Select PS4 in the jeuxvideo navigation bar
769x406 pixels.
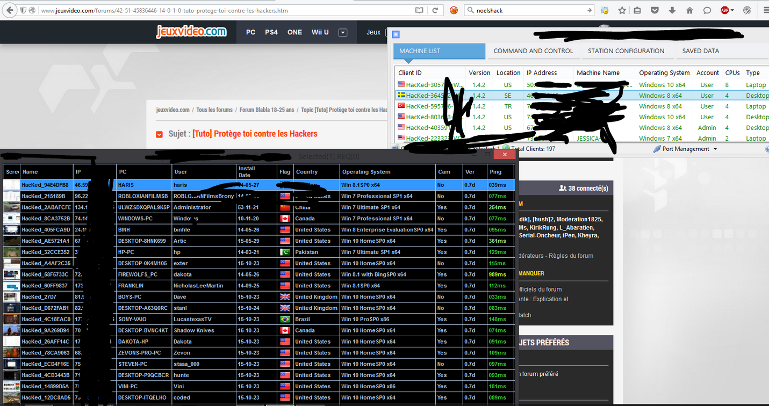[x=271, y=32]
